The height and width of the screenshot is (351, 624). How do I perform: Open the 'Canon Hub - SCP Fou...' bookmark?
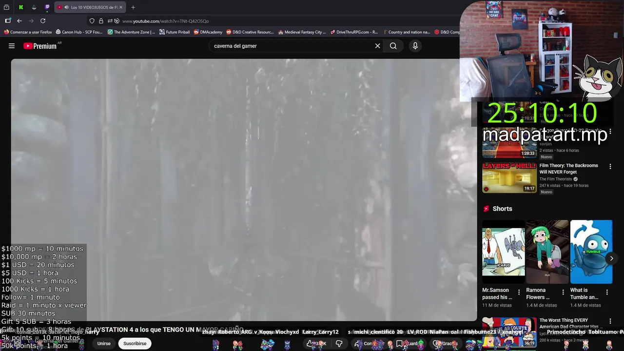(79, 32)
